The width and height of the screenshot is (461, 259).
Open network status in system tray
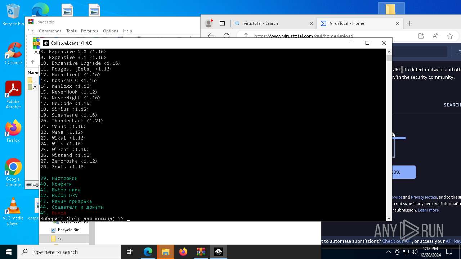coord(406,252)
